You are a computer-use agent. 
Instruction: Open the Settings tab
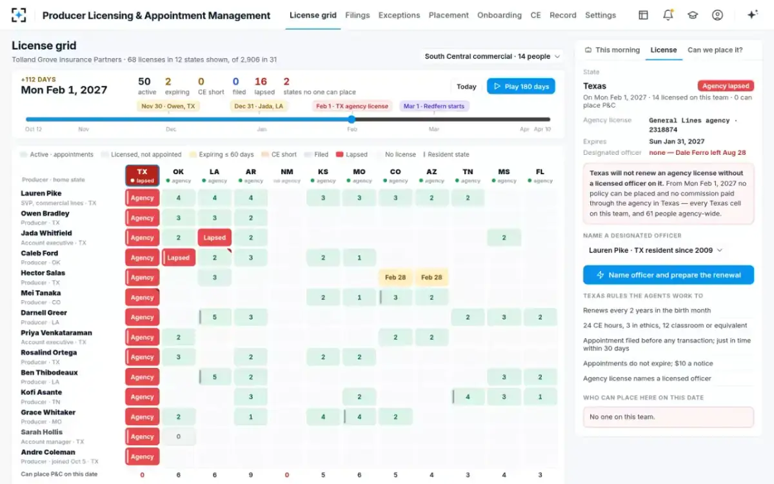point(600,15)
